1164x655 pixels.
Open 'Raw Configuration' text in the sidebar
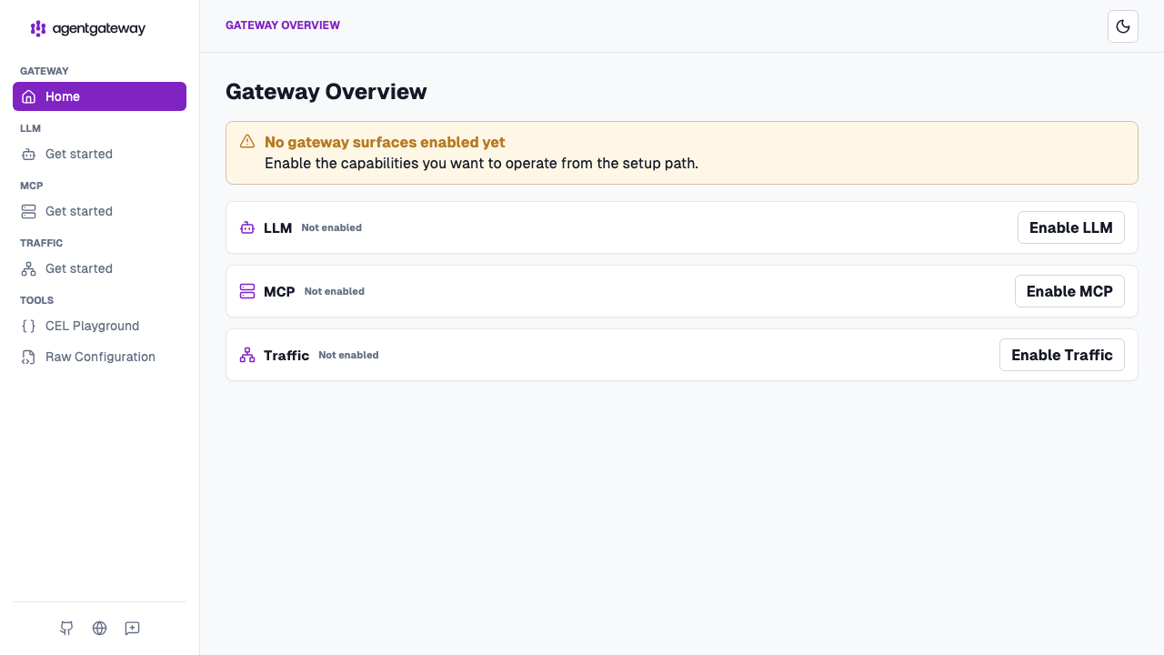100,357
